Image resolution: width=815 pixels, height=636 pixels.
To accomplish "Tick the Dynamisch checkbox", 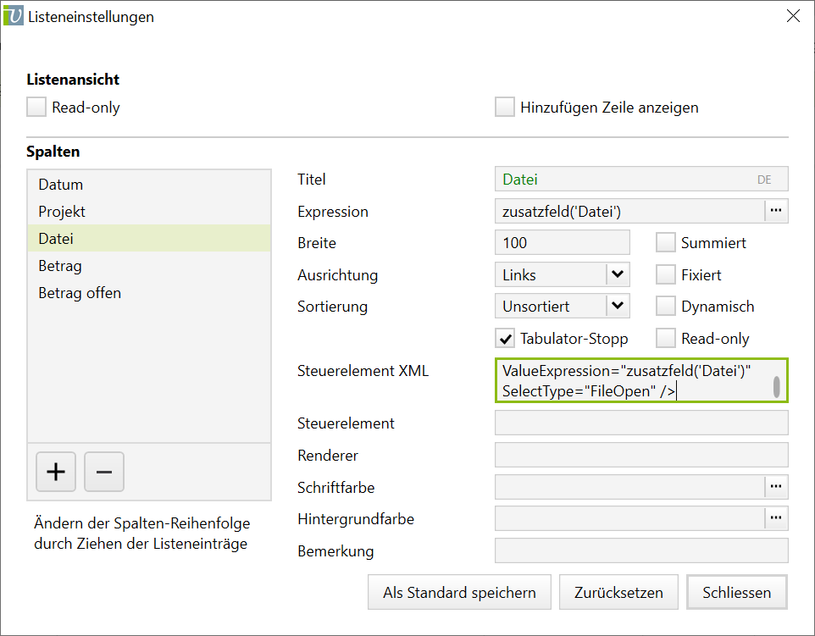I will pos(666,307).
